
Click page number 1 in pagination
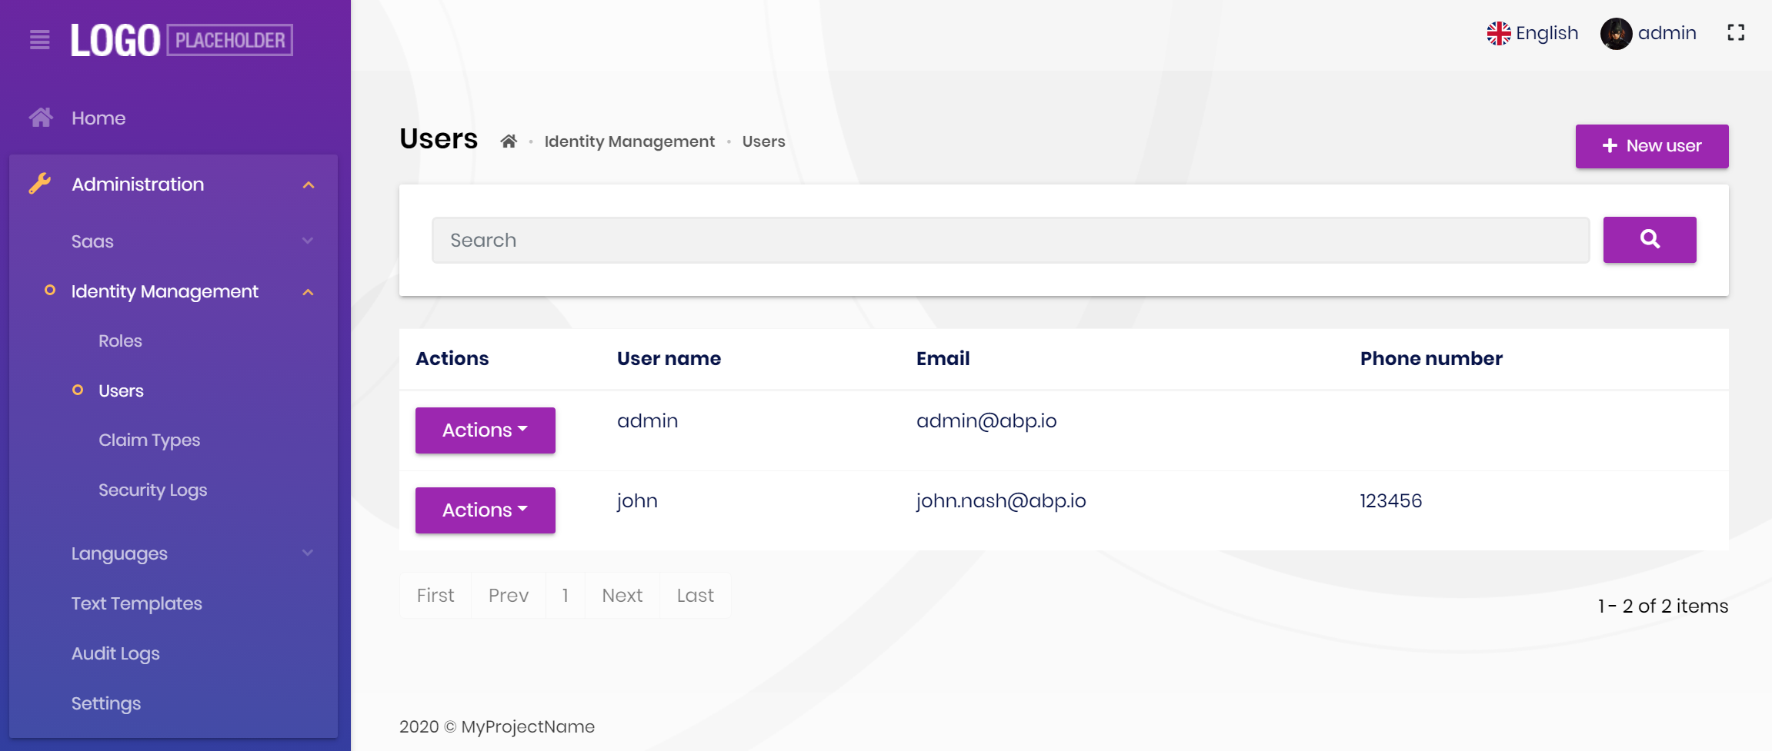tap(566, 594)
